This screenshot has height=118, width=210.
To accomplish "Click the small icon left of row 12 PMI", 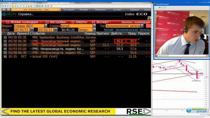I will click(x=31, y=41).
